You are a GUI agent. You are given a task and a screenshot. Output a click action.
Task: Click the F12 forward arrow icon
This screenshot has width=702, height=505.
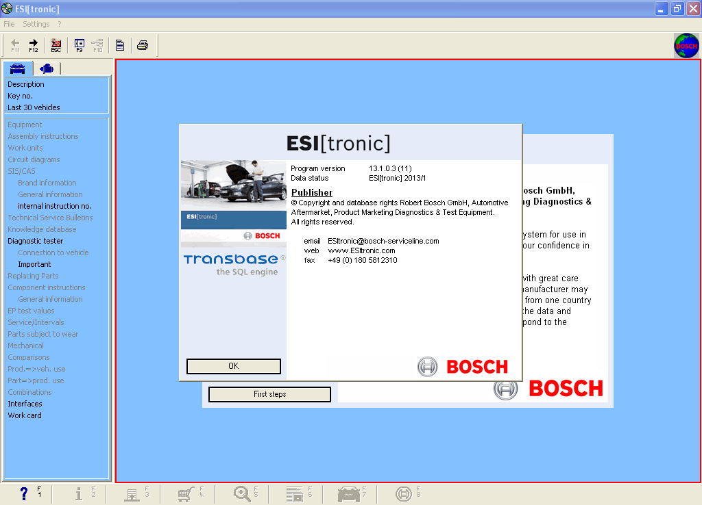point(34,45)
